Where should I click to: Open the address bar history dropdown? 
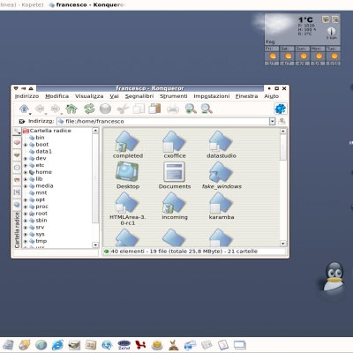tap(273, 121)
